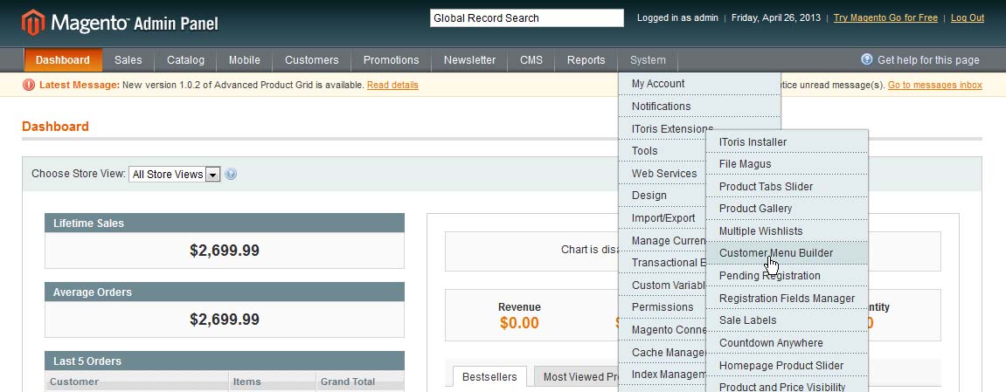Select My Account in System menu

click(x=699, y=84)
